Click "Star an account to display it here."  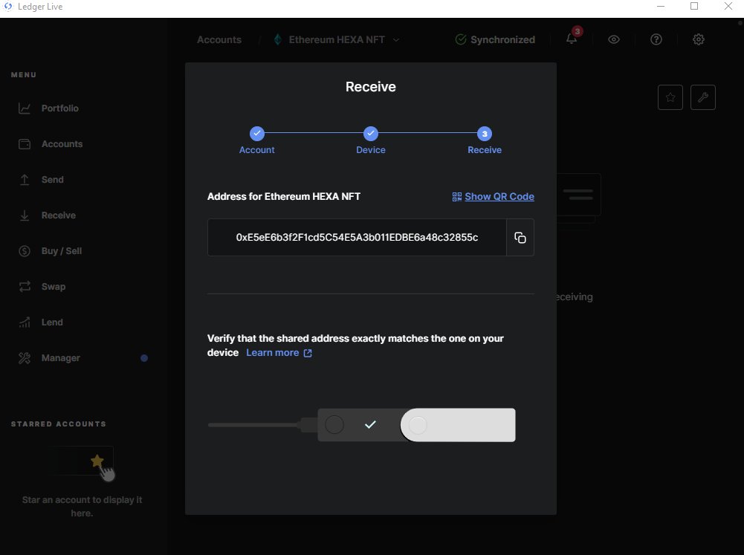click(82, 506)
